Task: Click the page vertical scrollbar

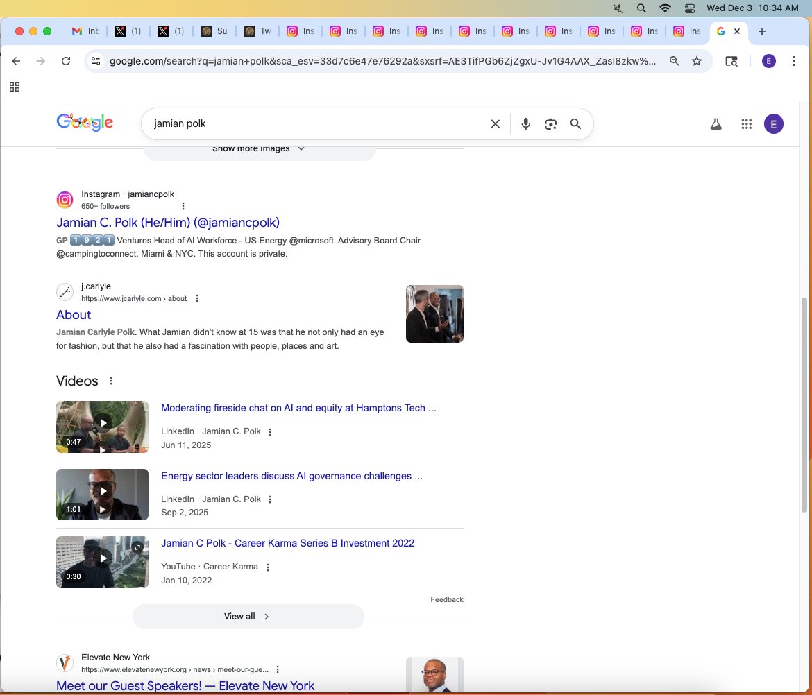Action: click(x=804, y=405)
